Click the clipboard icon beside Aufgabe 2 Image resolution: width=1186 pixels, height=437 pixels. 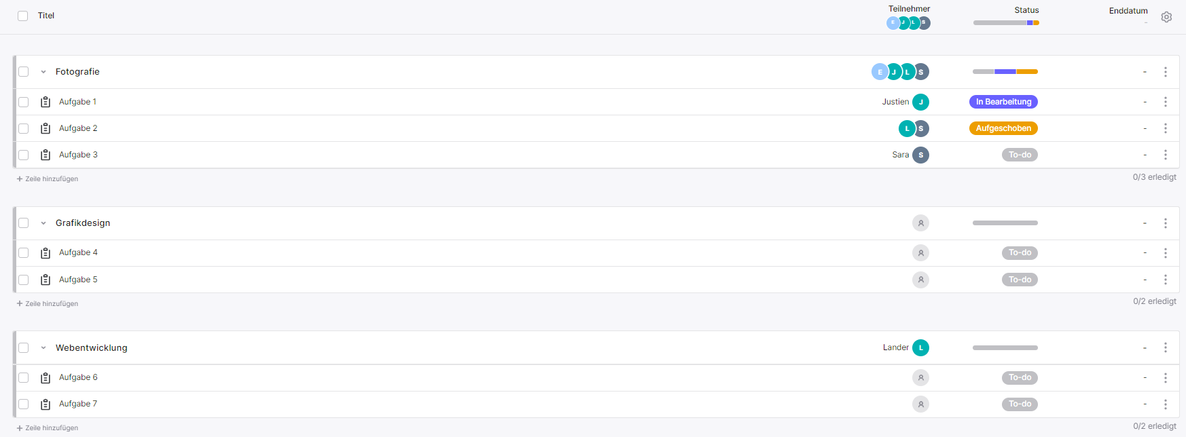tap(46, 128)
